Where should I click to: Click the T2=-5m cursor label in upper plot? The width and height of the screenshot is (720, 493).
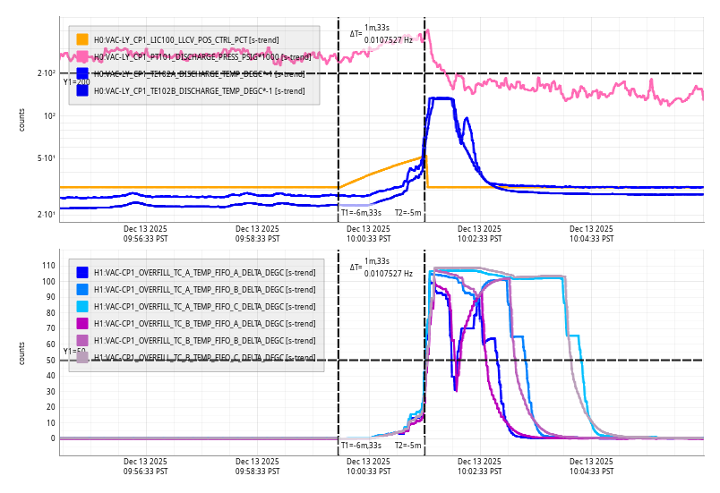click(x=407, y=213)
